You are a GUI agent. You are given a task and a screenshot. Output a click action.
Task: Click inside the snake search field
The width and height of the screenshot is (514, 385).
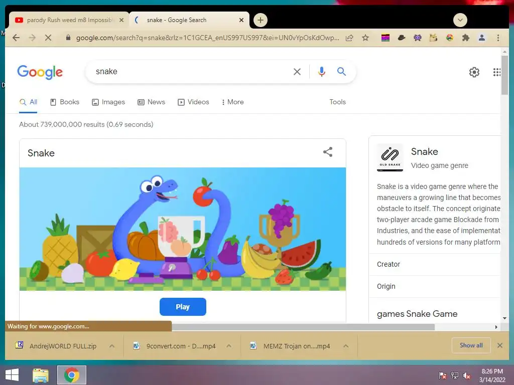coord(190,72)
